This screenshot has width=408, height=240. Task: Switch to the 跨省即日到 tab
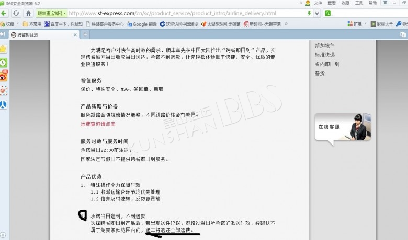tap(44, 34)
